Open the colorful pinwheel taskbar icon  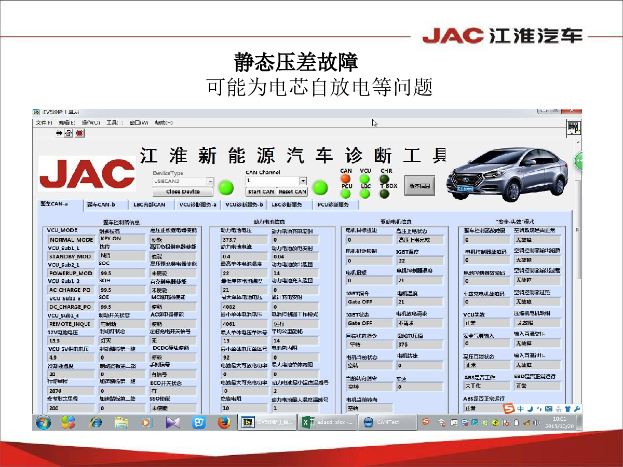69,422
